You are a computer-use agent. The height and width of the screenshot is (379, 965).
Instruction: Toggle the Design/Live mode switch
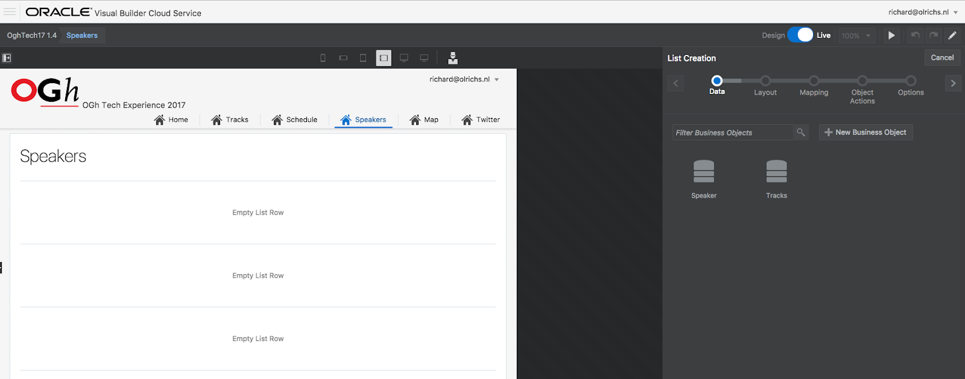(x=800, y=35)
